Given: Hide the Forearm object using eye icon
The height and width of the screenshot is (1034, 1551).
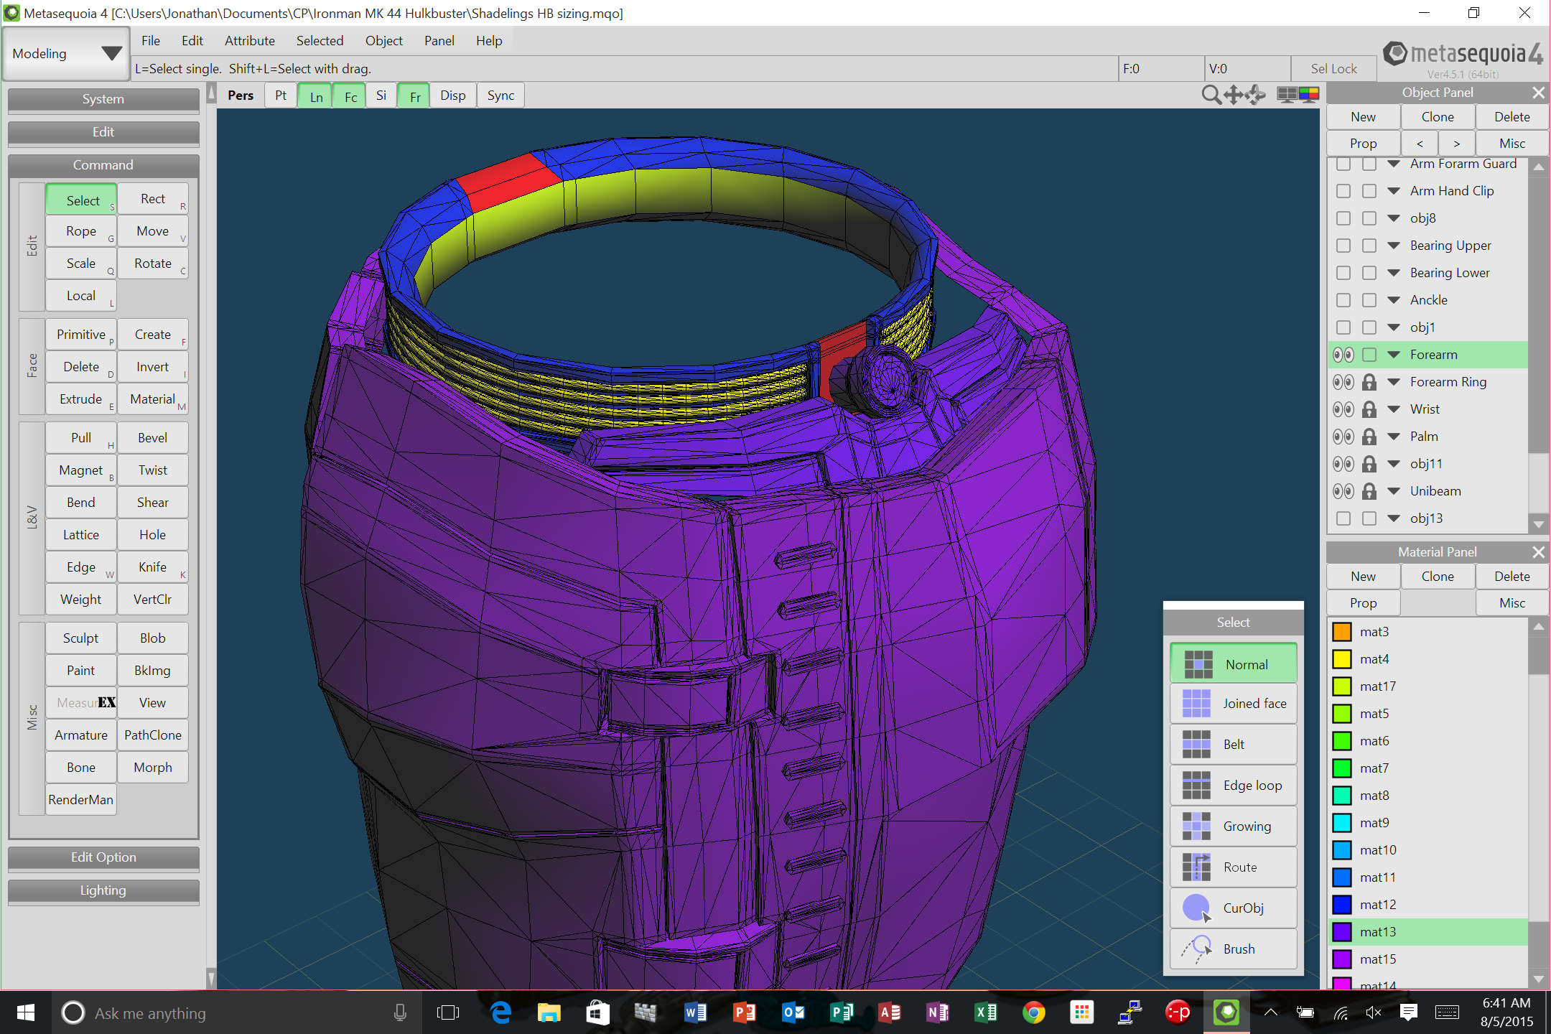Looking at the screenshot, I should pos(1343,355).
